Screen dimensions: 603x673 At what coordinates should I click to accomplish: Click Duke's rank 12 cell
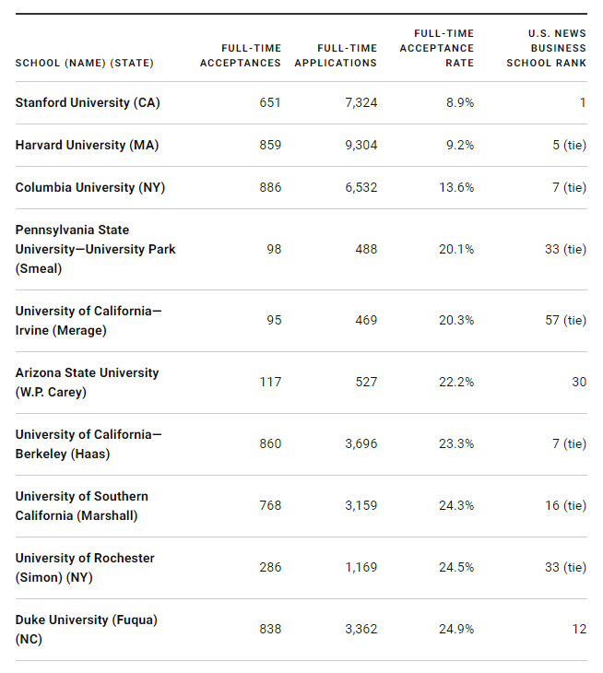click(x=578, y=629)
